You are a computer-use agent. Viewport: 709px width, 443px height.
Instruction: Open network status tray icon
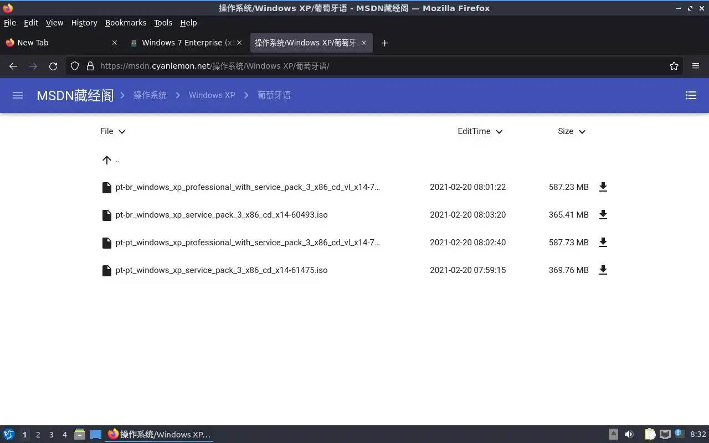tap(665, 435)
